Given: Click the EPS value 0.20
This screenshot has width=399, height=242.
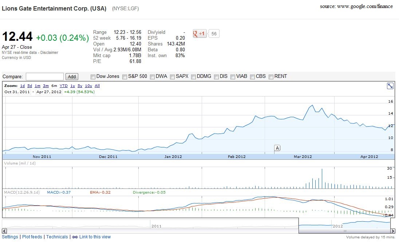Looking at the screenshot, I should [181, 38].
